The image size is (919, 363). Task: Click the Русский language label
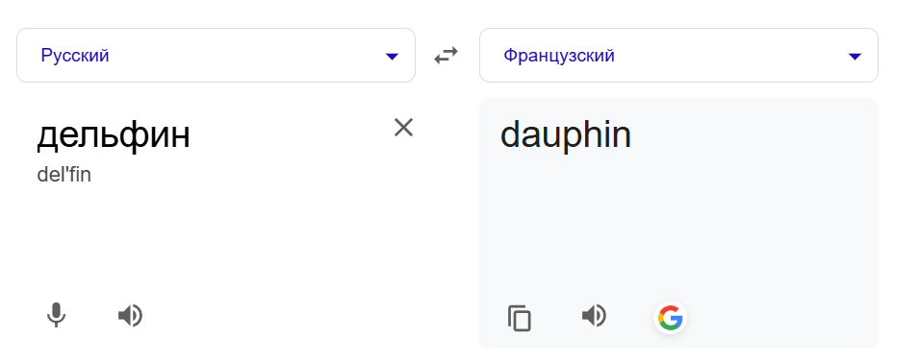75,56
